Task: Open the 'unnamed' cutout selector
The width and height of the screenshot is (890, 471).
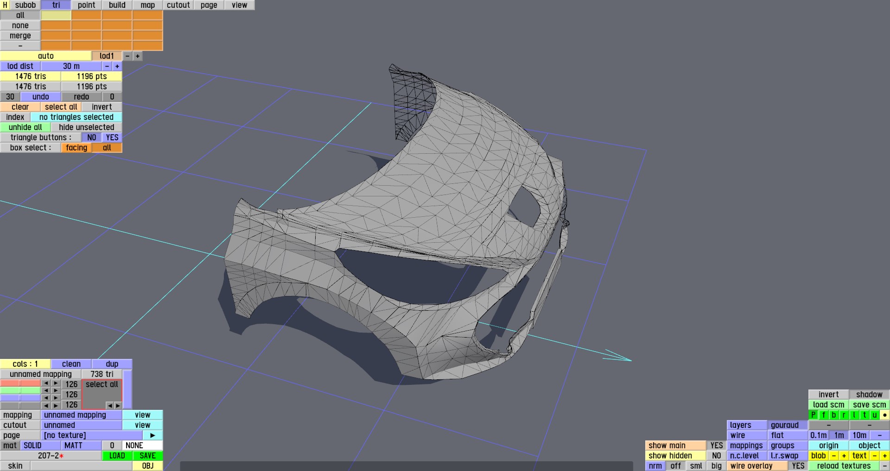Action: [x=81, y=425]
